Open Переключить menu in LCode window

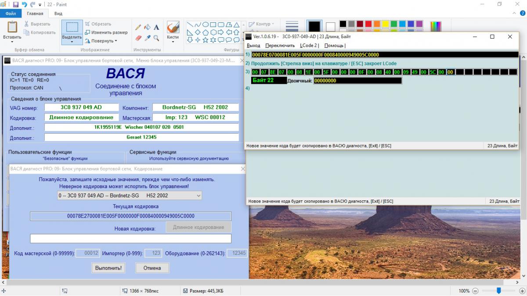point(280,46)
